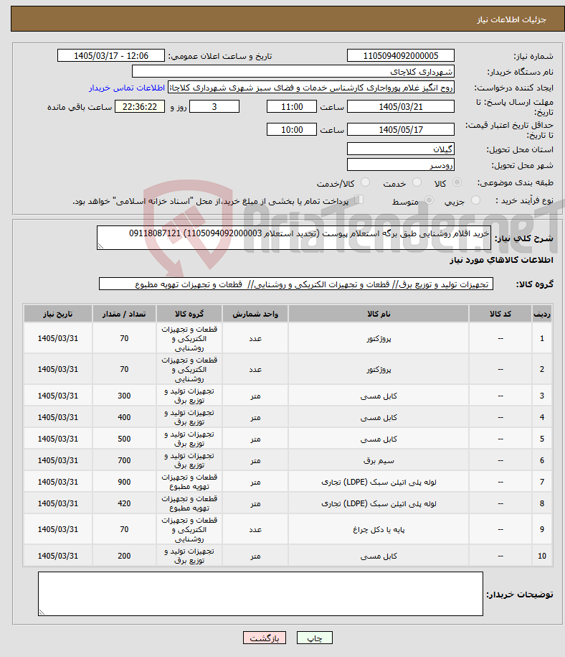Click the بازگشت back button

[264, 638]
